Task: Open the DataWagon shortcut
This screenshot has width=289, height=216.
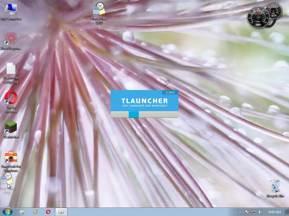Action: (x=11, y=41)
